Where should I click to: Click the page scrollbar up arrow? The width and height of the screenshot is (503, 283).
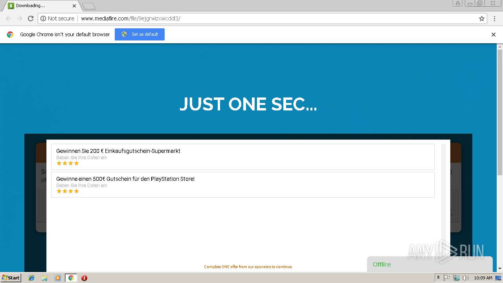[500, 46]
